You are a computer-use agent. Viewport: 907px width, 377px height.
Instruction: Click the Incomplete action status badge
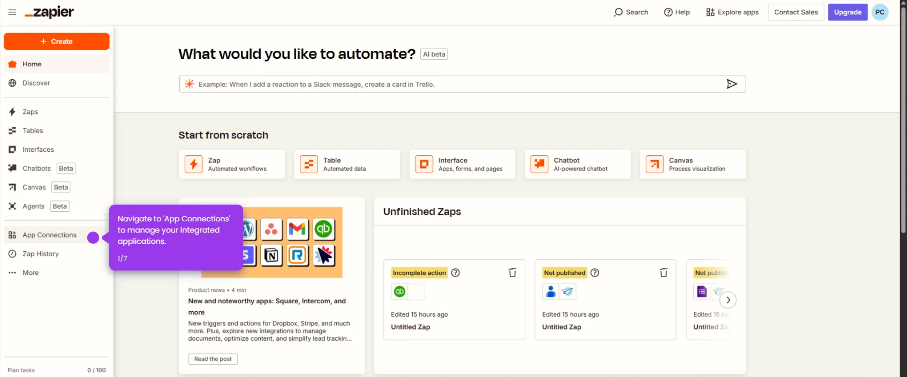point(419,273)
